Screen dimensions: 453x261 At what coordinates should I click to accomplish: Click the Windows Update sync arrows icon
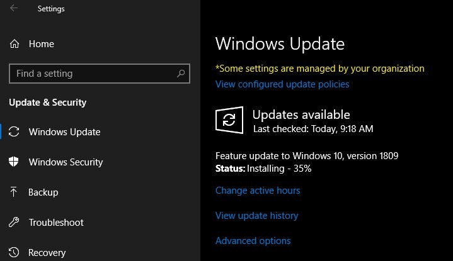coord(14,132)
